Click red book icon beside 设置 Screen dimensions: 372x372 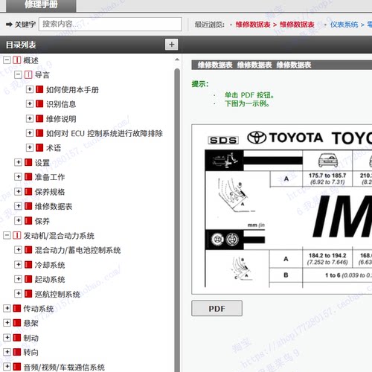click(x=28, y=162)
